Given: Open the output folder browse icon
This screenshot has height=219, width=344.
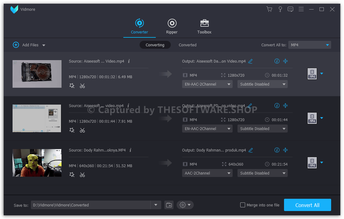Looking at the screenshot, I should point(169,205).
